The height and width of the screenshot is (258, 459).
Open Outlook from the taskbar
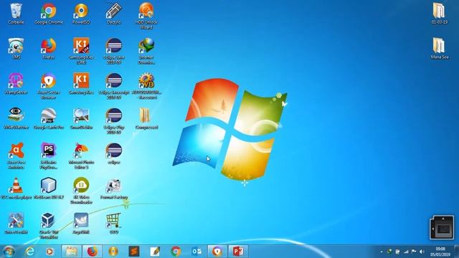click(x=197, y=252)
